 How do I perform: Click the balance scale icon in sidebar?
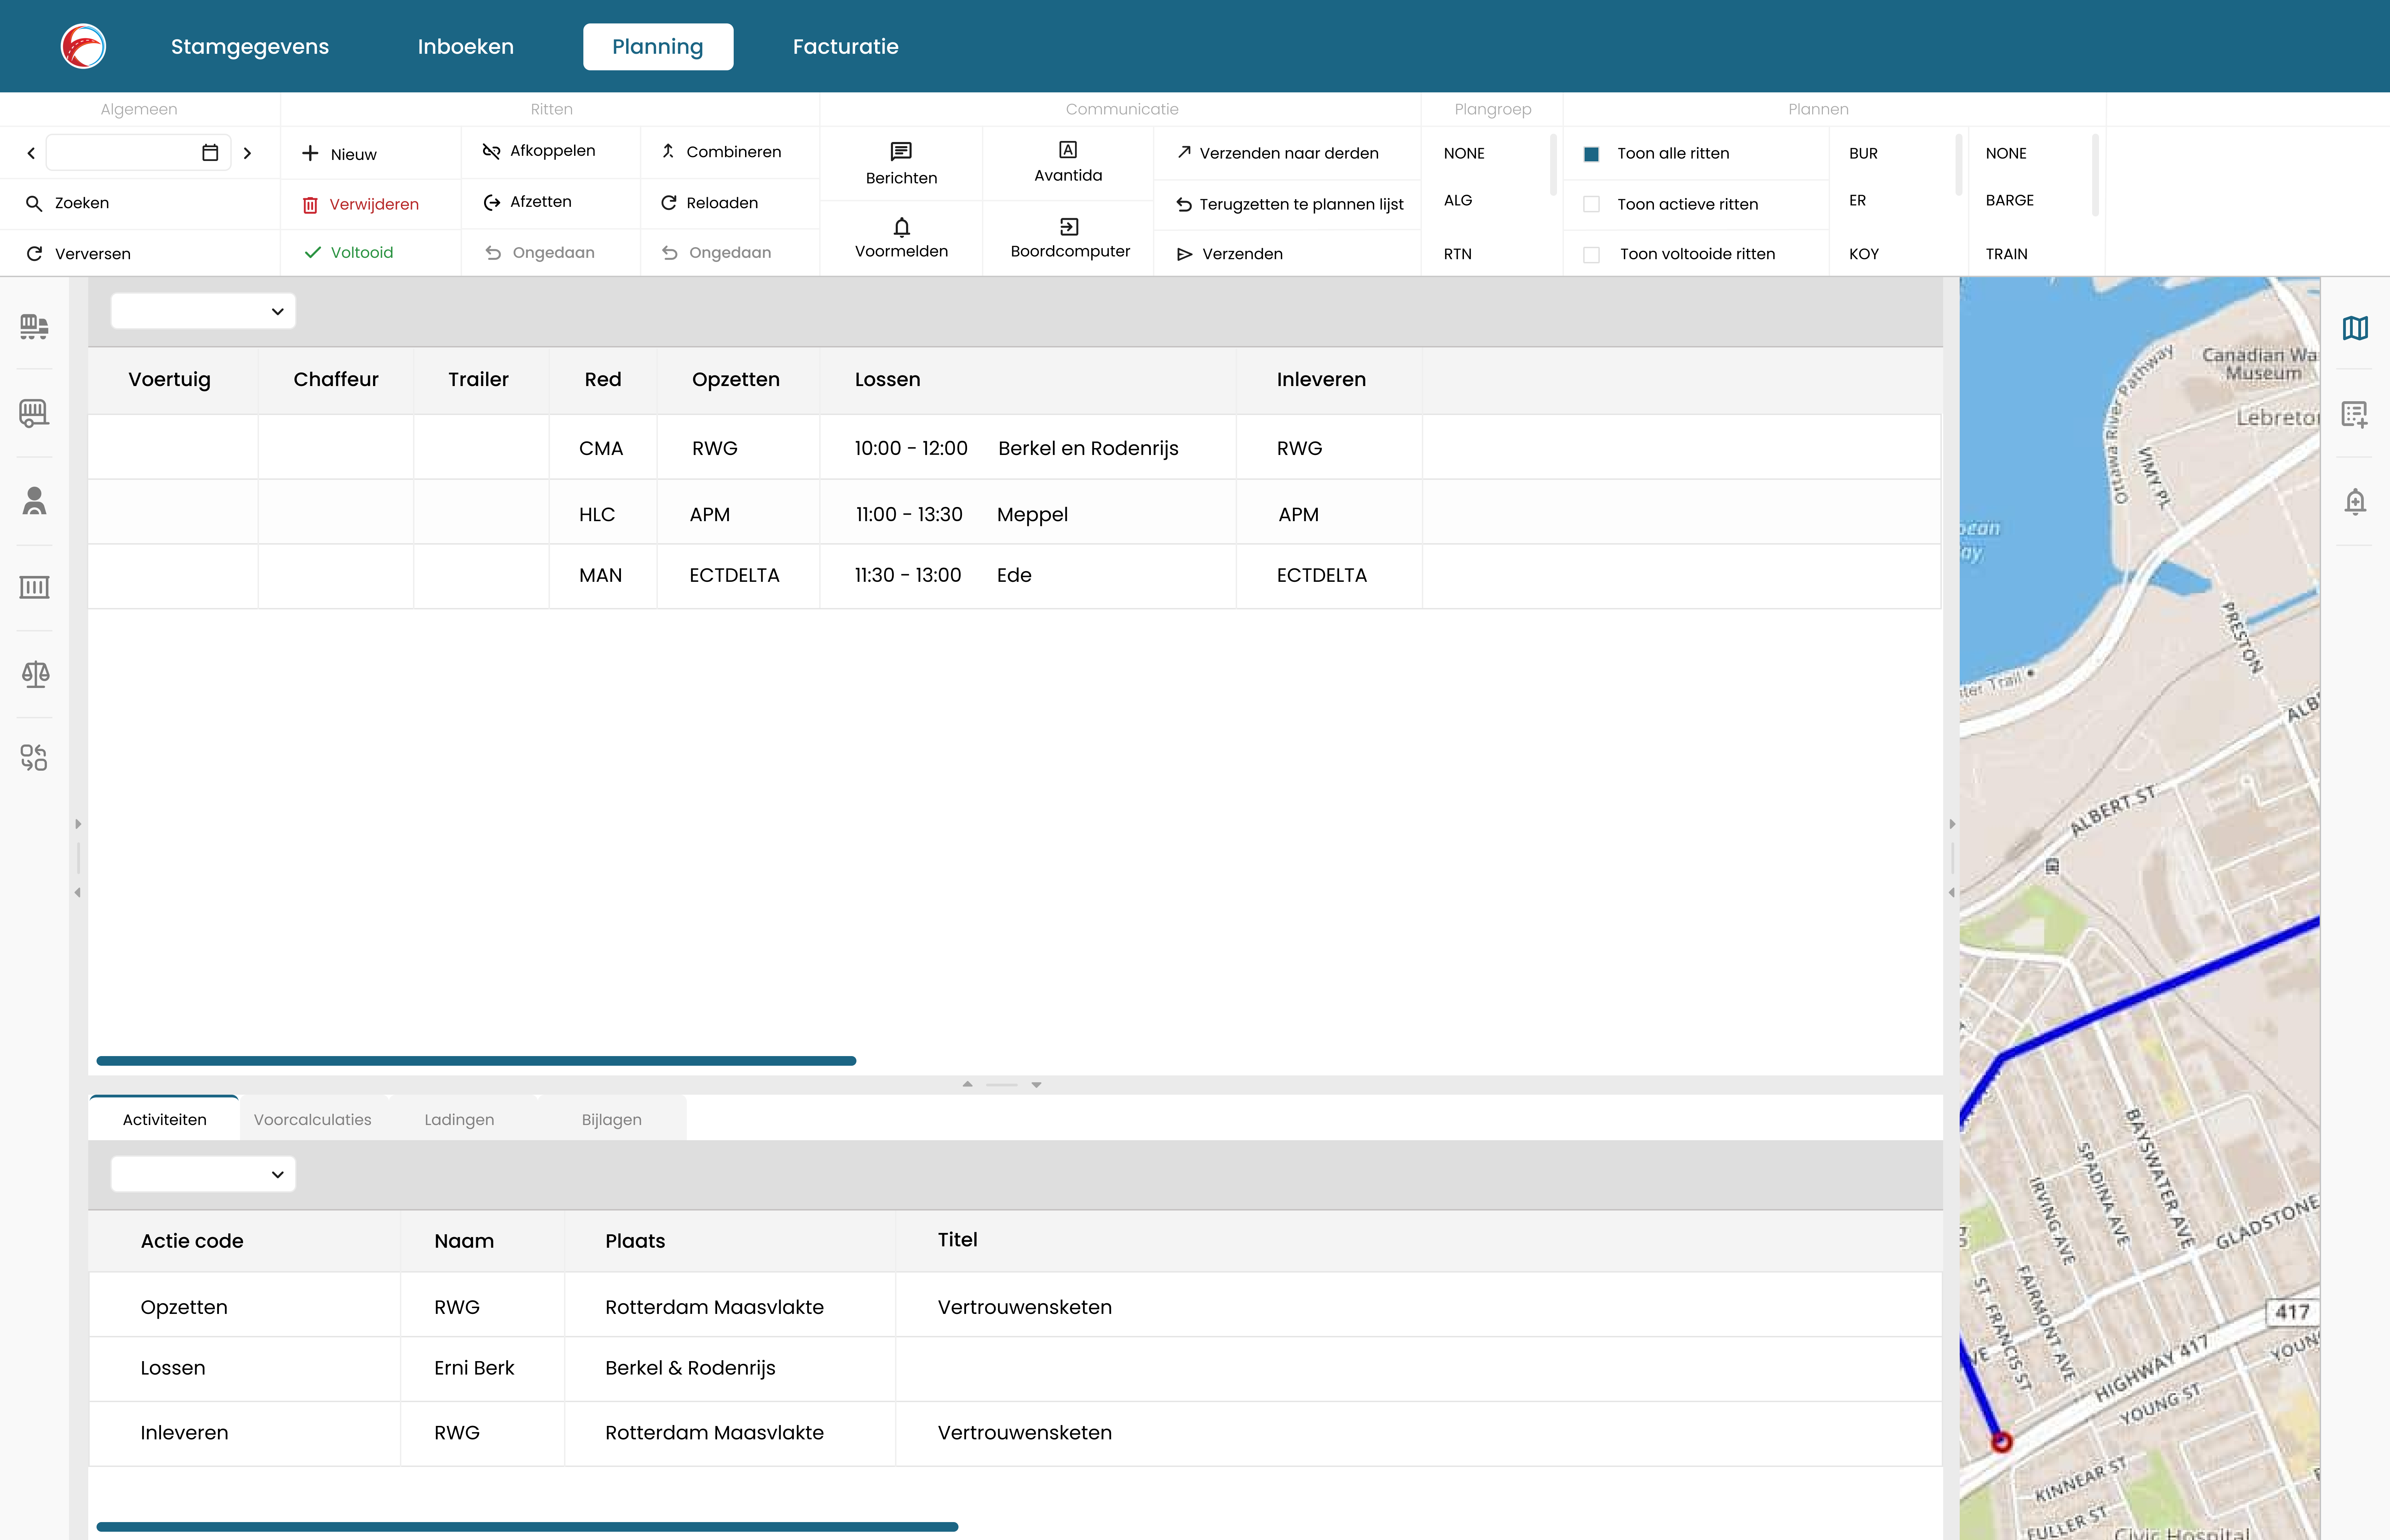pos(34,674)
